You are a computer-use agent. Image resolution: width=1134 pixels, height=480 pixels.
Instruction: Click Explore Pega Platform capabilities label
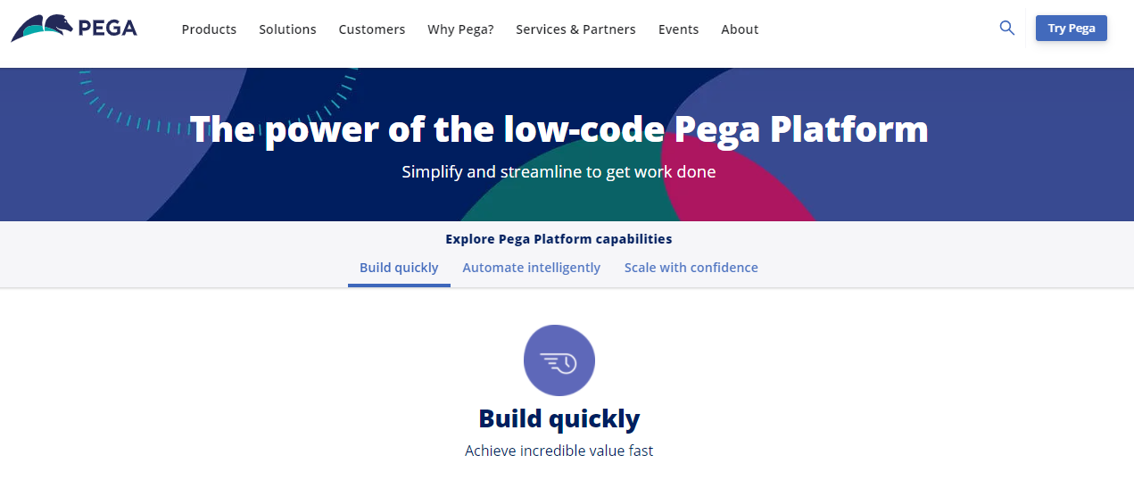pos(559,239)
